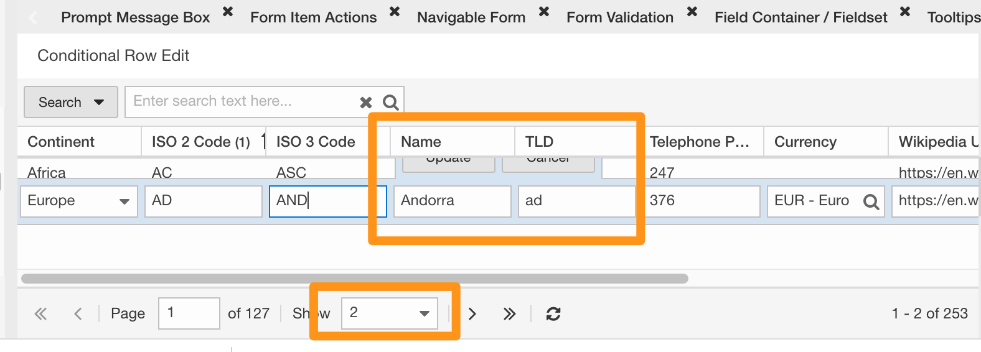Close the Navigable Form tab
The image size is (981, 352).
[x=544, y=11]
